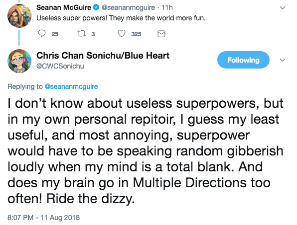This screenshot has height=225, width=297.
Task: Open the Seanan McGuire display name link
Action: (x=64, y=7)
